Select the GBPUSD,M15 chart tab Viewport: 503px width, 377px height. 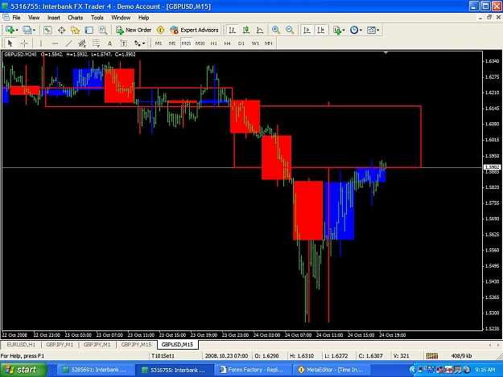click(177, 345)
